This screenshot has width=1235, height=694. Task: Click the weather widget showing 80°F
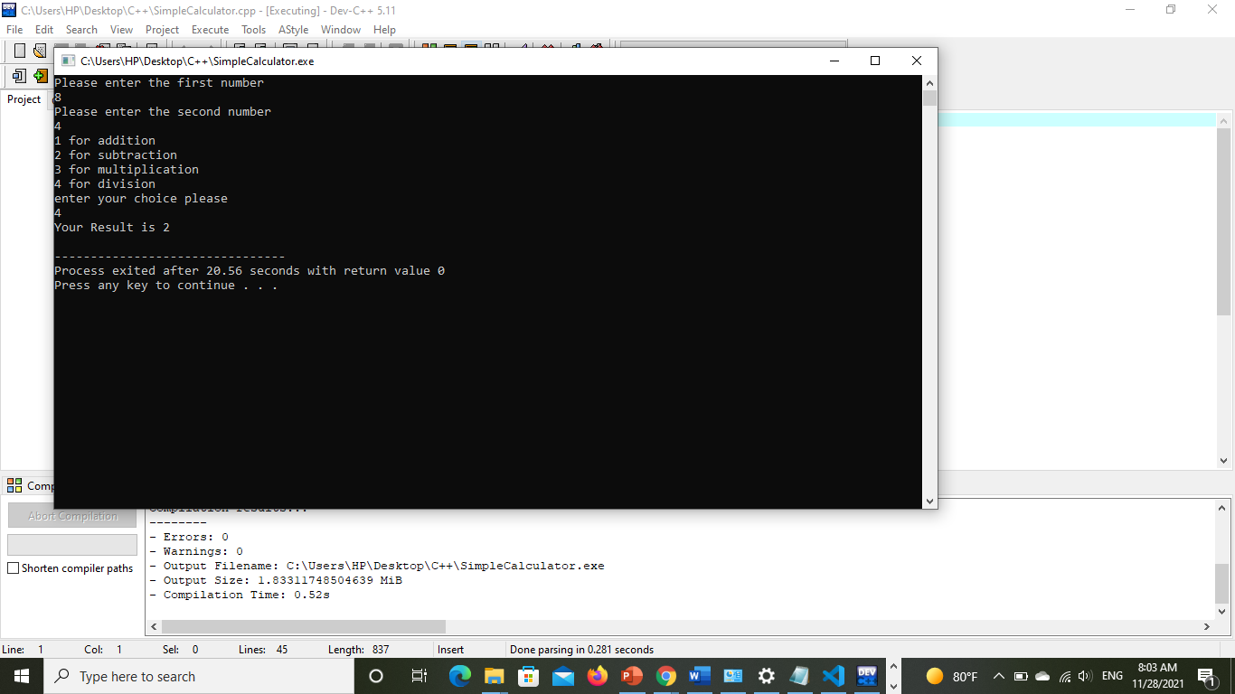tap(951, 675)
